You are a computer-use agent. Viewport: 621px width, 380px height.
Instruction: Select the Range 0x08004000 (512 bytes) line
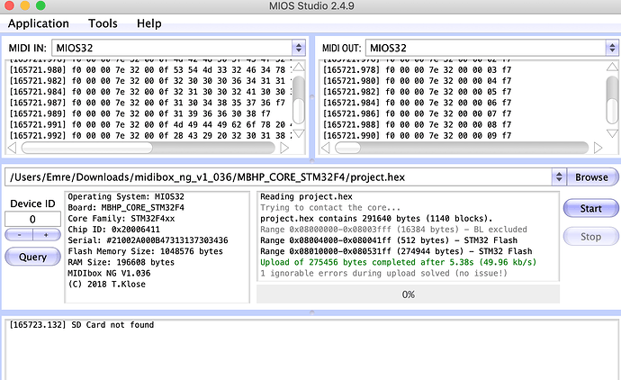click(389, 240)
